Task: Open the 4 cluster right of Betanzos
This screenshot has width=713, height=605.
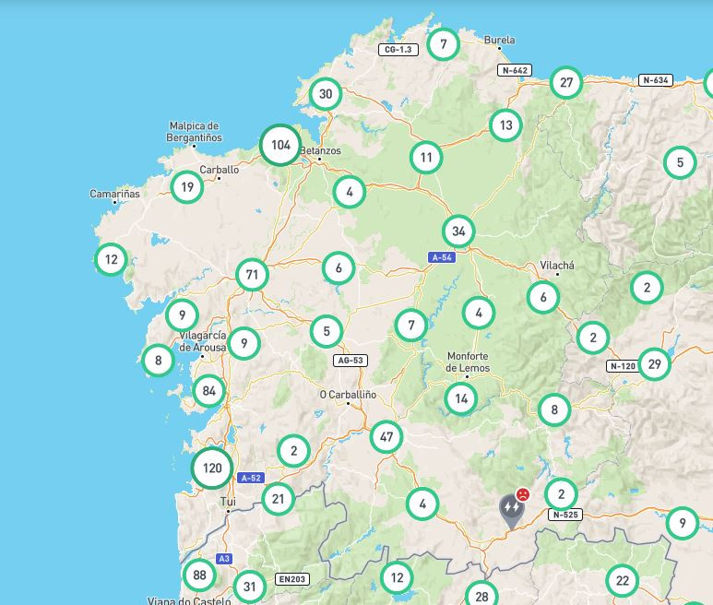Action: pyautogui.click(x=350, y=192)
